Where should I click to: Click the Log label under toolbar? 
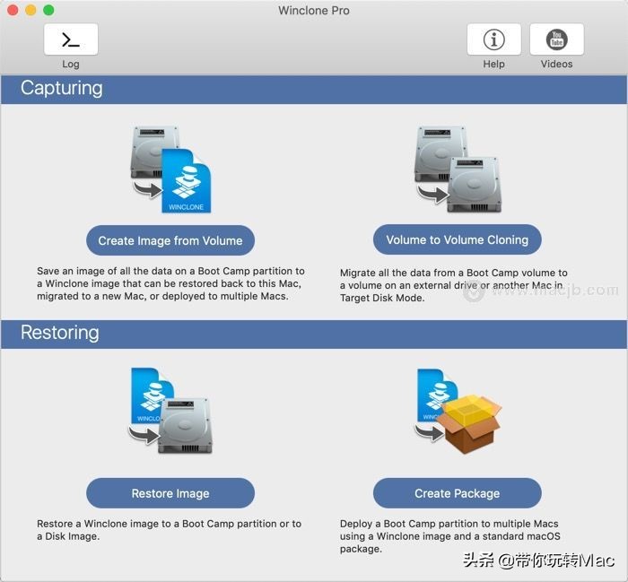71,64
